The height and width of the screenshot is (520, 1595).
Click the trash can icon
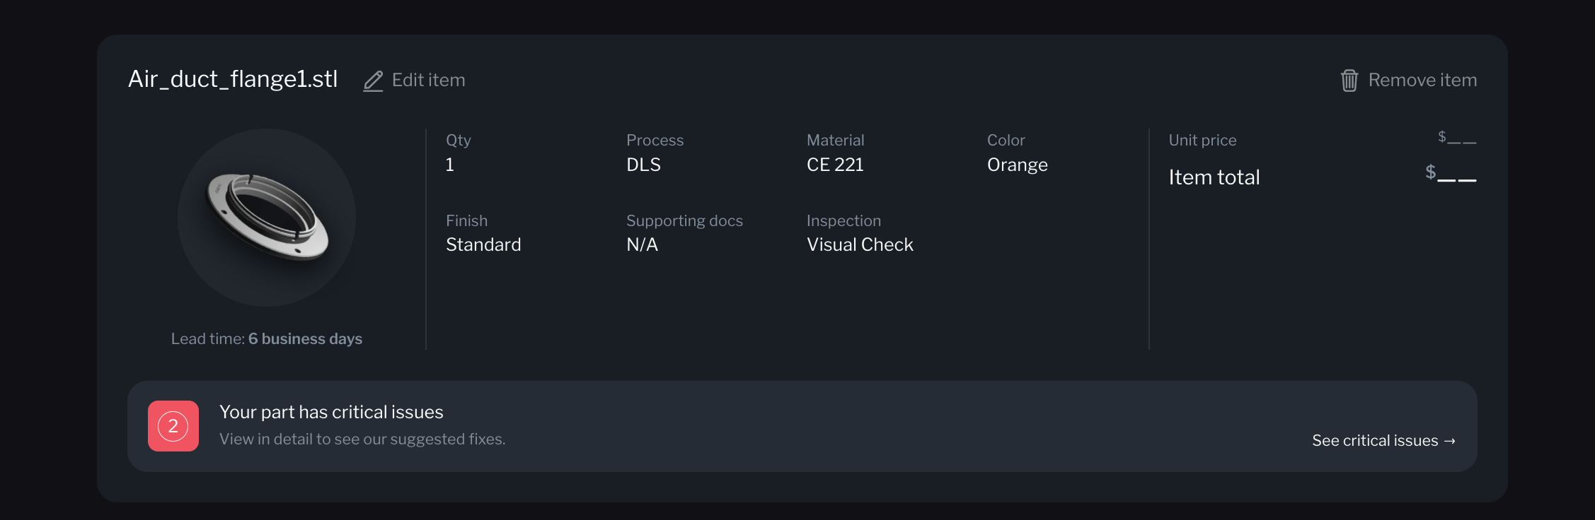click(1349, 81)
